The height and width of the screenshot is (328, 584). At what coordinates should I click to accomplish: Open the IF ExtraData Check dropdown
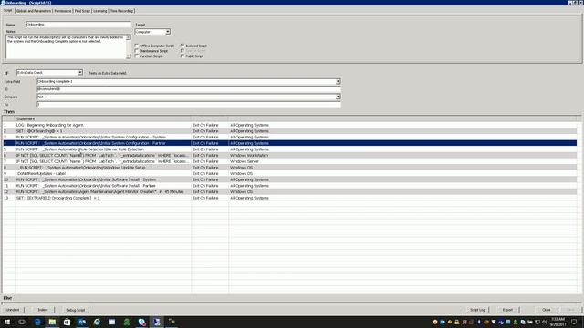[x=80, y=73]
